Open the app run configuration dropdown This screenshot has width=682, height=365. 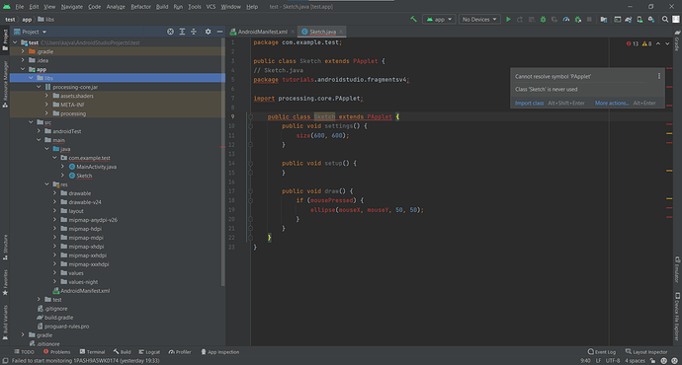coord(439,19)
